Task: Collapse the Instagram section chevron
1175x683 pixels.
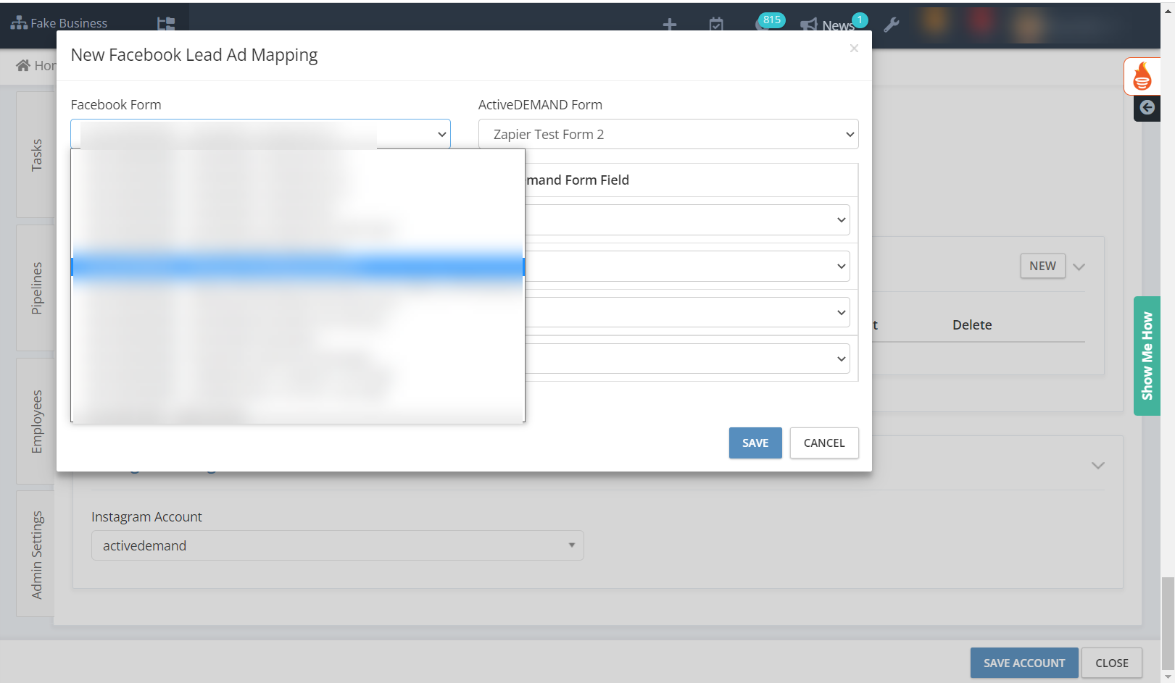Action: [1097, 465]
